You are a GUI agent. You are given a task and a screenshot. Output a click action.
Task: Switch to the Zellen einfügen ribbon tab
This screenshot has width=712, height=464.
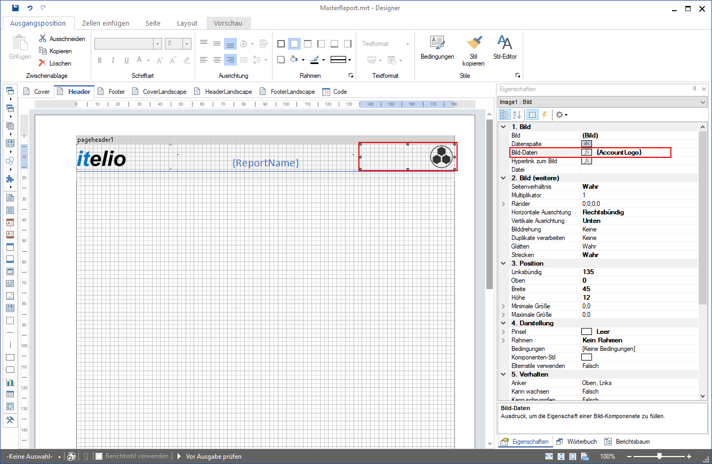coord(105,23)
